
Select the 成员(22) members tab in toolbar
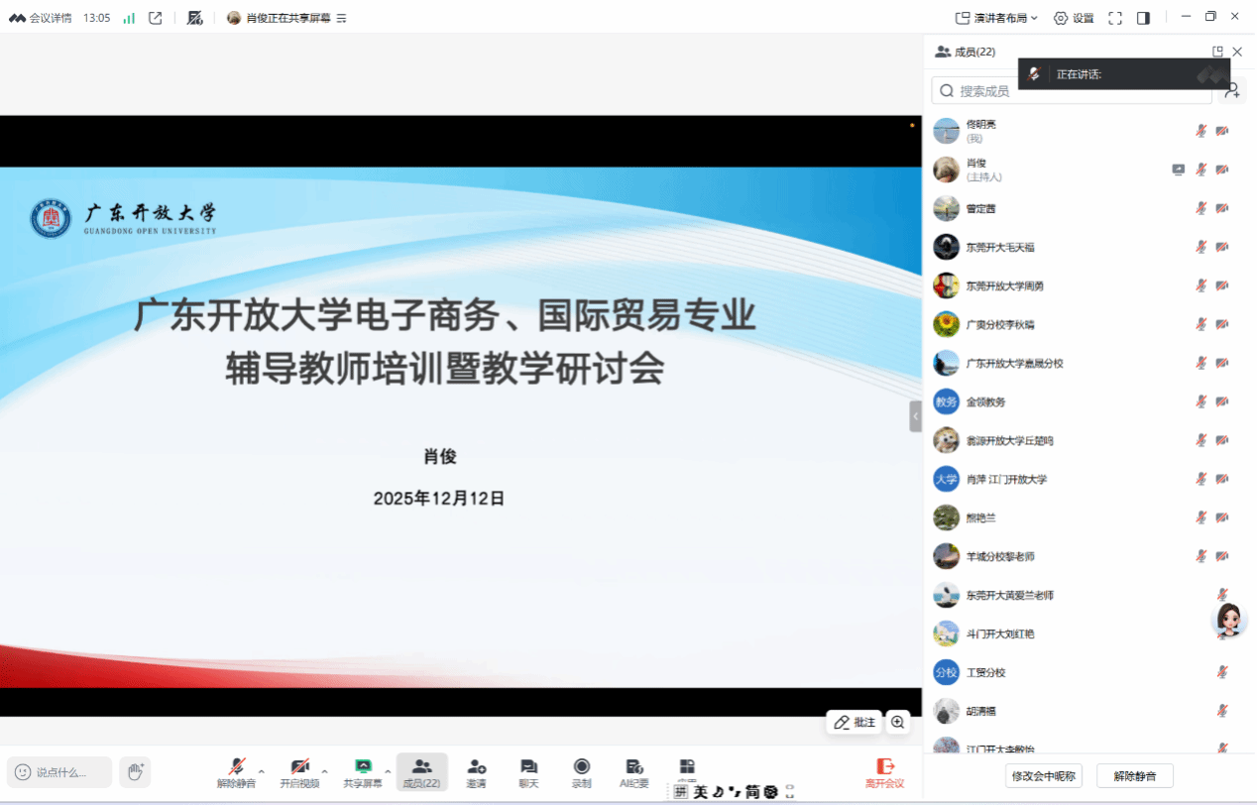[421, 772]
